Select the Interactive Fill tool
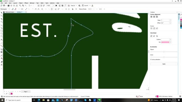The width and height of the screenshot is (182, 102). pyautogui.click(x=1, y=58)
